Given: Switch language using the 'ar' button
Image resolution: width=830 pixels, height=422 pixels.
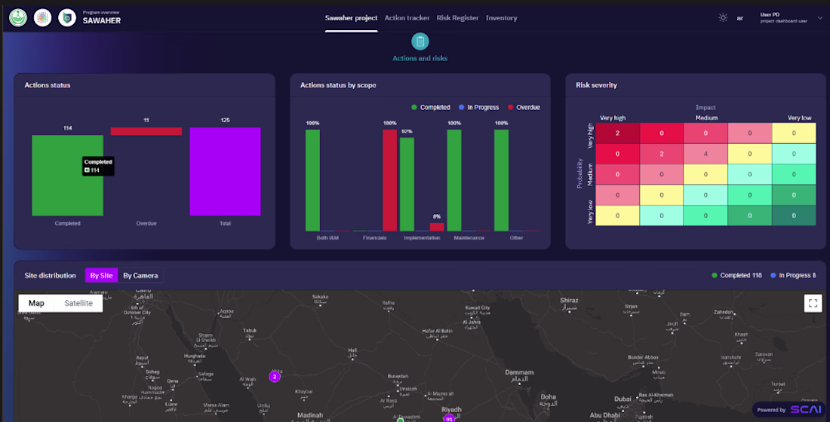Looking at the screenshot, I should pos(740,18).
